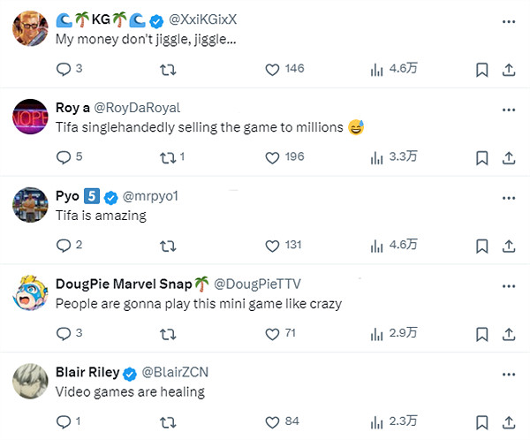Screen dimensions: 530x440
Task: Retweet Pyo's "Tifa is amazing" post
Action: [167, 246]
